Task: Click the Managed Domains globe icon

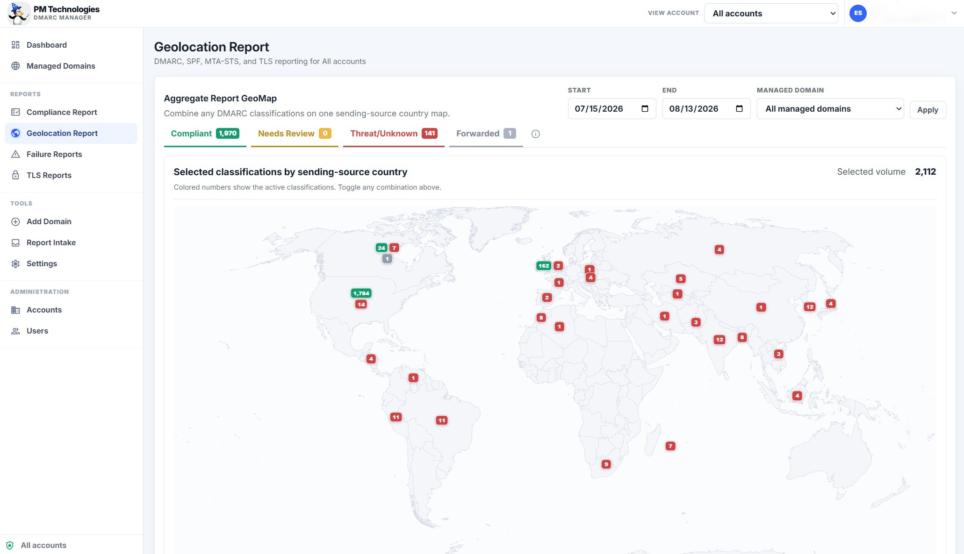Action: click(x=15, y=66)
